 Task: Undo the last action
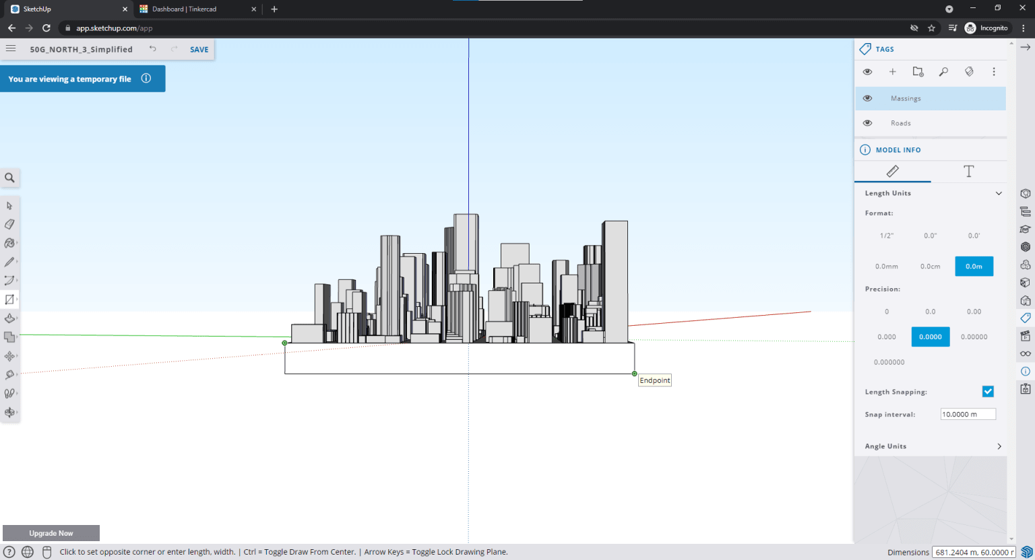click(x=153, y=48)
